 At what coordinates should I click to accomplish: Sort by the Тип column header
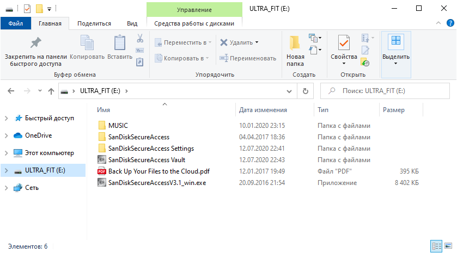click(x=323, y=110)
